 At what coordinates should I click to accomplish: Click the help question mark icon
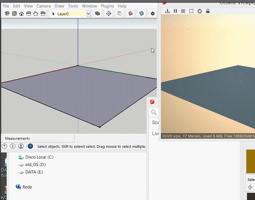pyautogui.click(x=30, y=146)
